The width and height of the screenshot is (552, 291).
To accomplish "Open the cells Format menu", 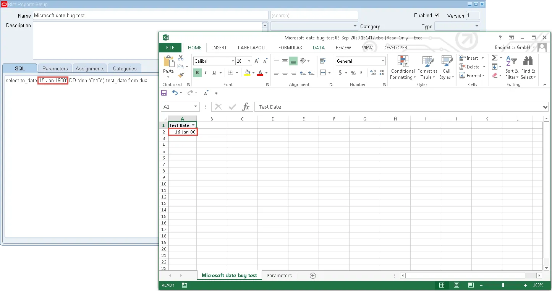I will tap(472, 75).
